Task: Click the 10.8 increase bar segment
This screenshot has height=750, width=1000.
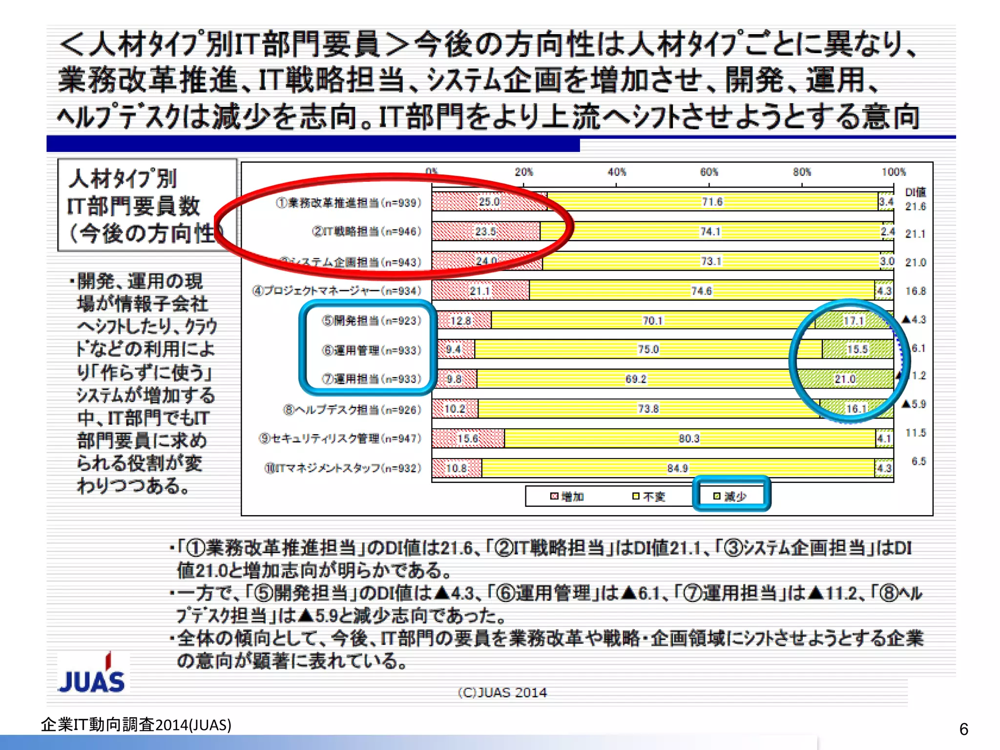Action: point(457,468)
